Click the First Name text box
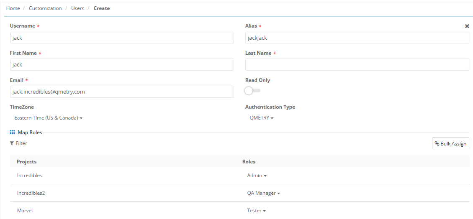This screenshot has height=219, width=473. coord(122,65)
